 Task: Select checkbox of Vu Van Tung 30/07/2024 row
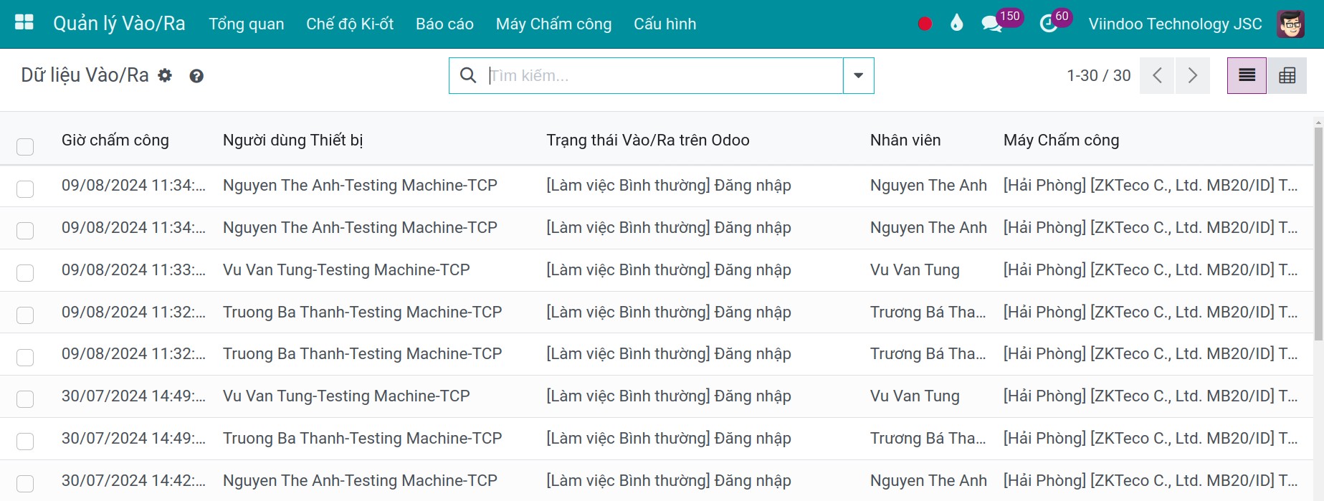[x=25, y=399]
